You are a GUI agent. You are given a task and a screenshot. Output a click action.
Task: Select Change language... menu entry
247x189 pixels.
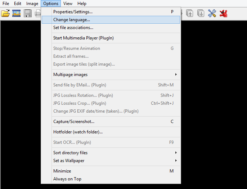point(72,20)
